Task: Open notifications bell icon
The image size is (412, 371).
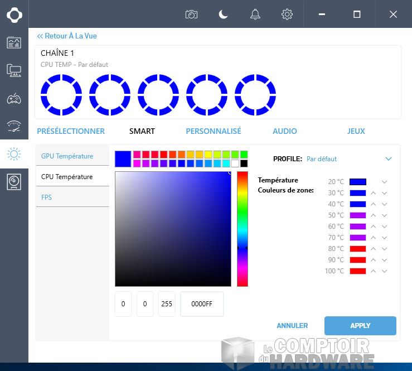Action: 255,15
